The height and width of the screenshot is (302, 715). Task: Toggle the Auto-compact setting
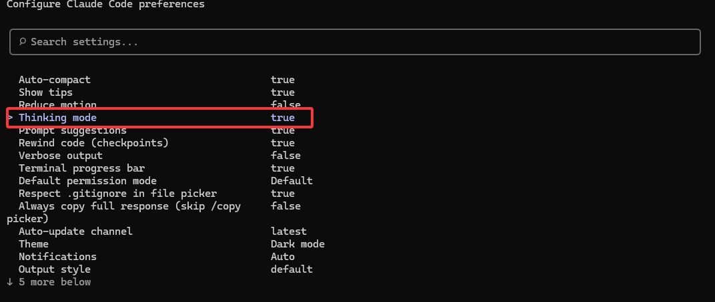click(55, 80)
